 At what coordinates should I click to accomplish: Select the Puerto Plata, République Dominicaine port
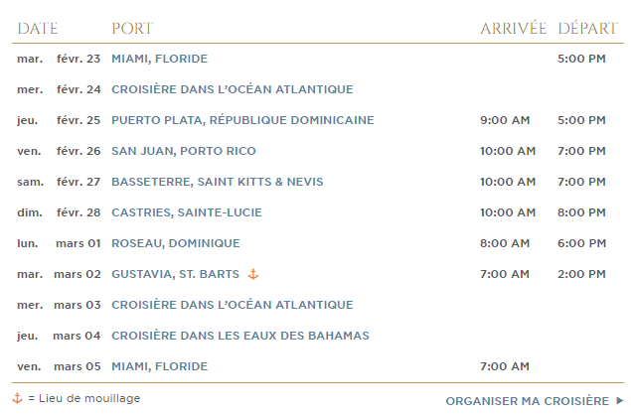[242, 120]
